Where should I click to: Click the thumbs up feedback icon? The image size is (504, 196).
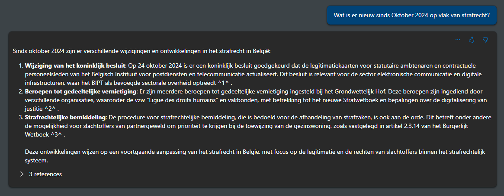[x=472, y=40]
